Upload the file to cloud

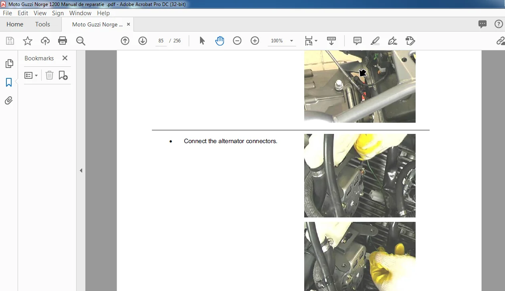click(x=45, y=41)
